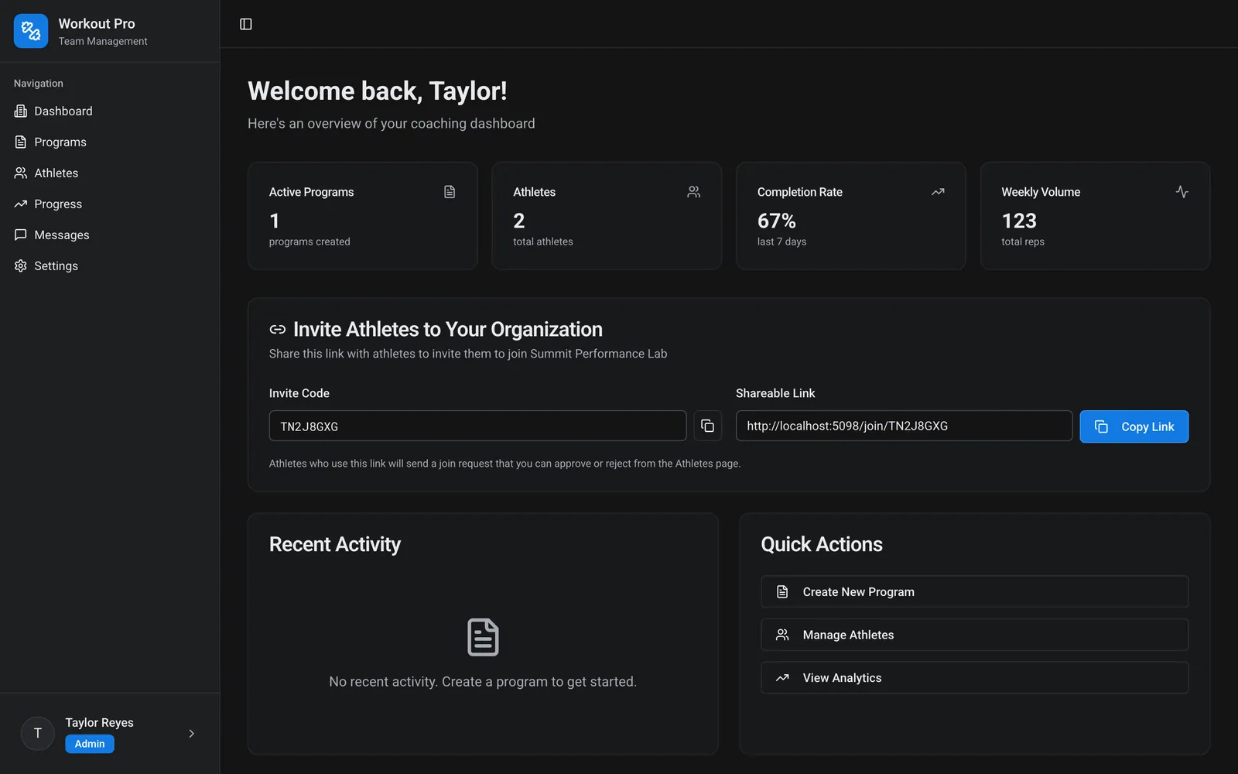Screen dimensions: 1238x774
Task: Click View Analytics quick action
Action: pyautogui.click(x=975, y=678)
